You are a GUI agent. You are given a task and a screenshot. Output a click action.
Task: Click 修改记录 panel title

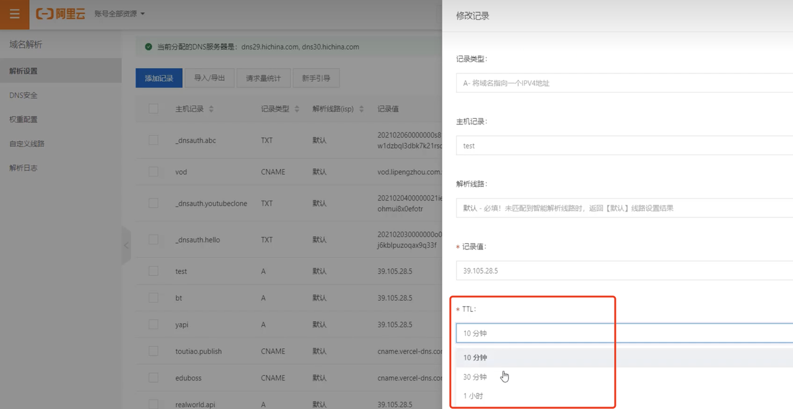473,15
